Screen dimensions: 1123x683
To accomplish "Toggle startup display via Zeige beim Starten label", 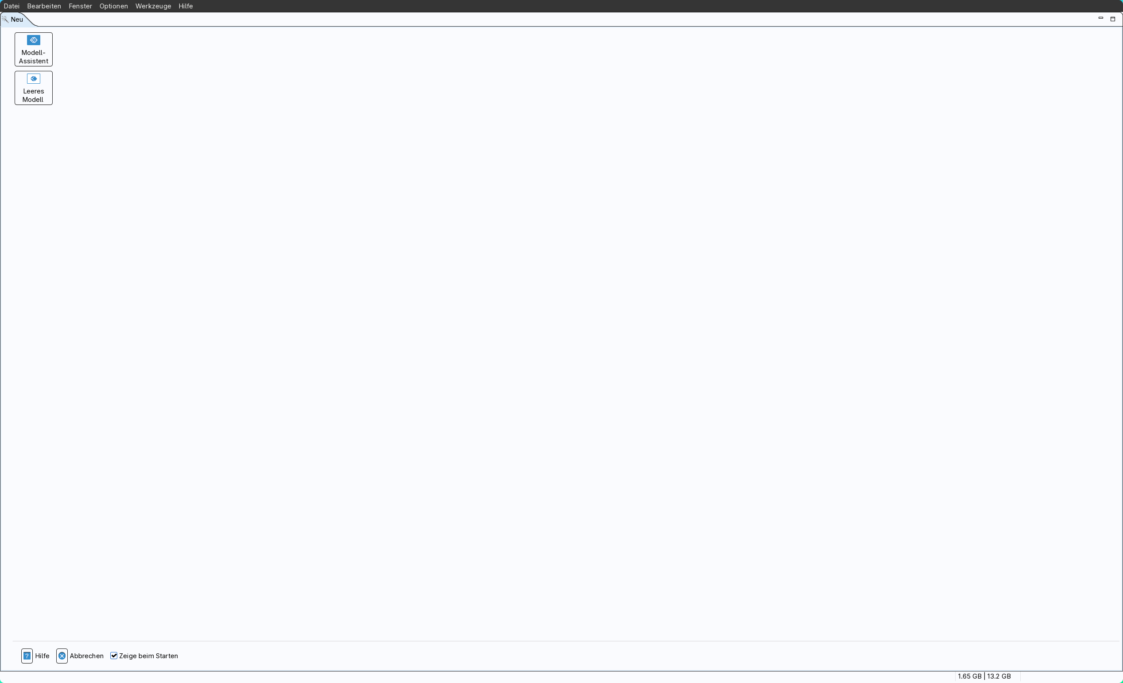I will (x=149, y=656).
